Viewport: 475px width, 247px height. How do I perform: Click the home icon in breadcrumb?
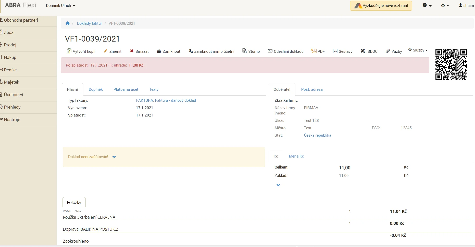(68, 23)
